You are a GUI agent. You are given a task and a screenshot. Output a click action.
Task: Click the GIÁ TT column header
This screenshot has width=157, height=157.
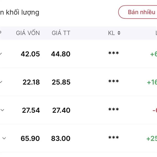point(61,33)
